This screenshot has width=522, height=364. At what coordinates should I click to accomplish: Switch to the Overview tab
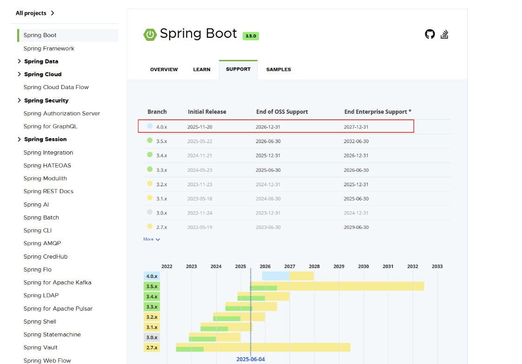(164, 70)
